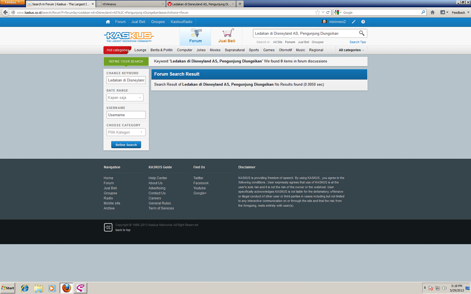Open the pencil edit icon in top bar

(x=354, y=22)
